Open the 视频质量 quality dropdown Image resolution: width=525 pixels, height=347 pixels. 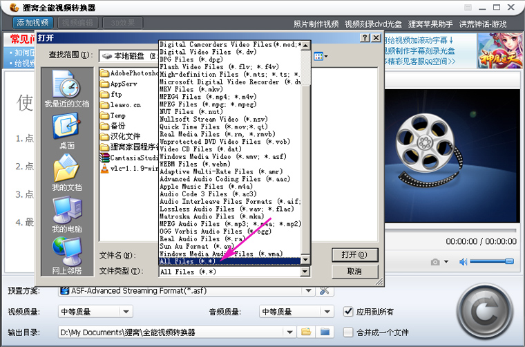(126, 312)
